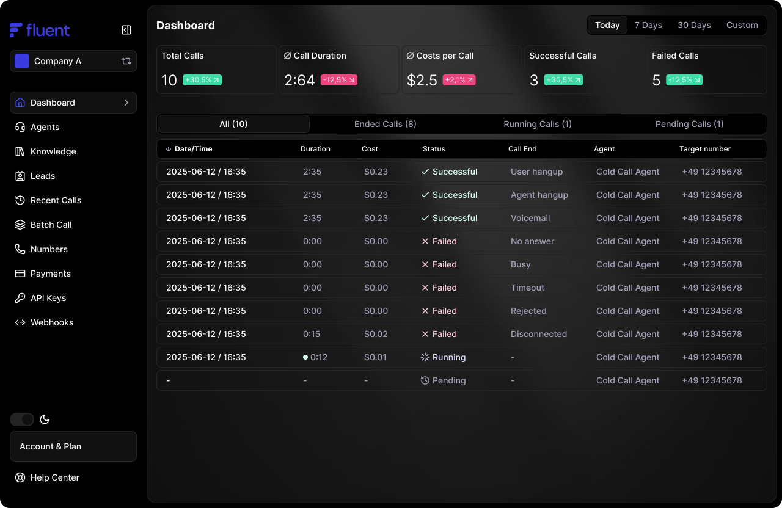Open Knowledge via books icon
Image resolution: width=782 pixels, height=508 pixels.
click(x=20, y=151)
